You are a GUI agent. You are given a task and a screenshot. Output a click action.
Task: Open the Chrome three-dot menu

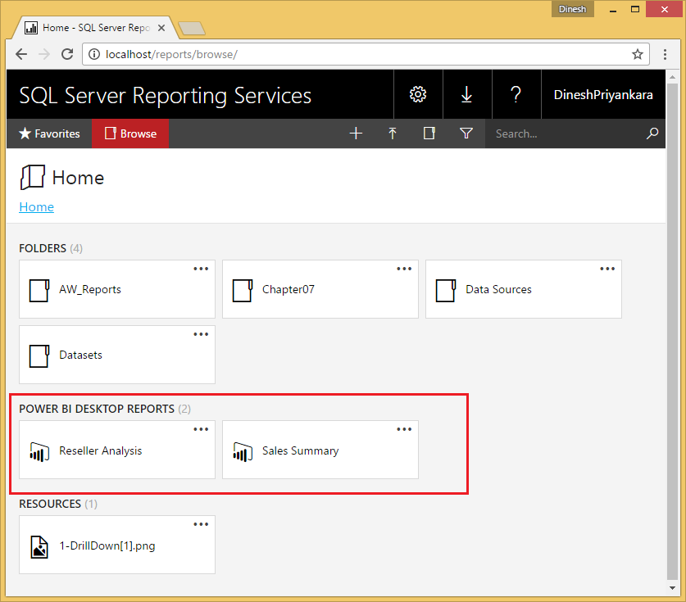point(665,54)
